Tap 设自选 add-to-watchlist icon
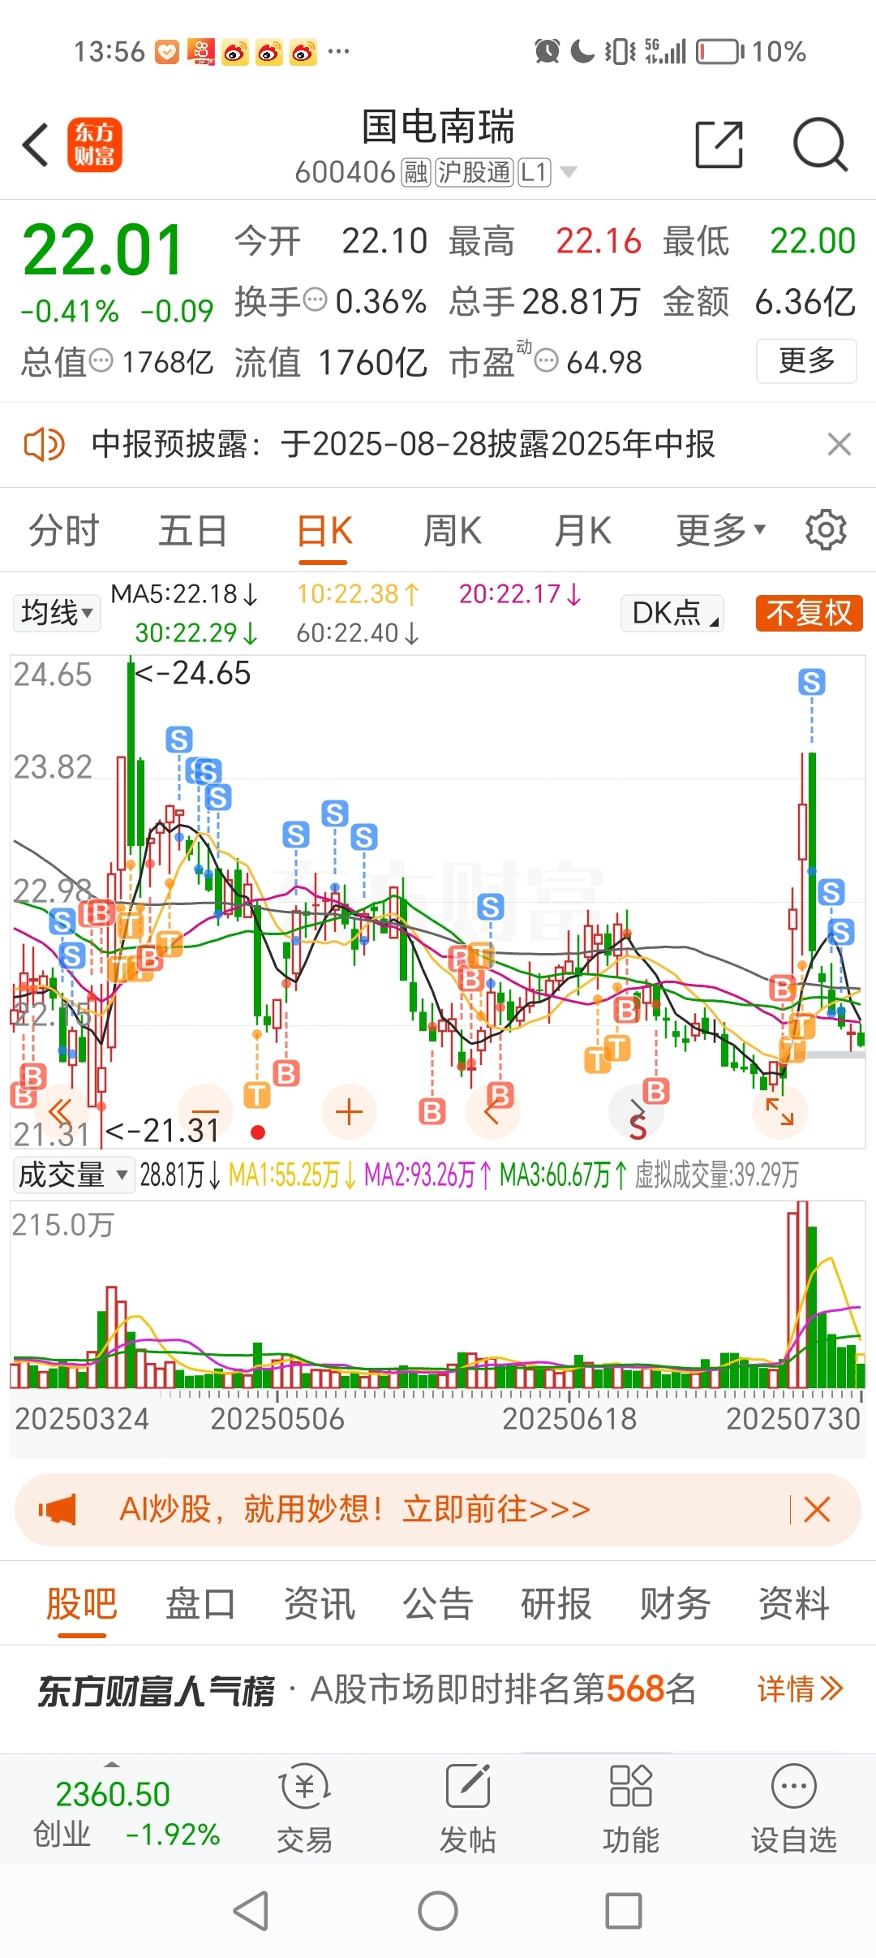Viewport: 876px width, 1958px height. pyautogui.click(x=793, y=1809)
